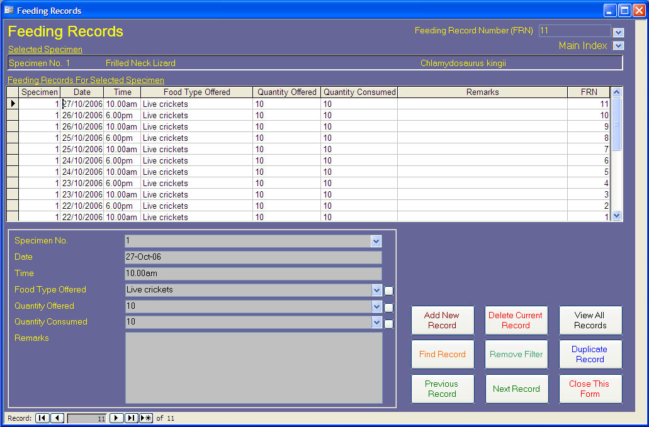
Task: Click Feeding Records For Selected Specimen heading
Action: pos(86,80)
